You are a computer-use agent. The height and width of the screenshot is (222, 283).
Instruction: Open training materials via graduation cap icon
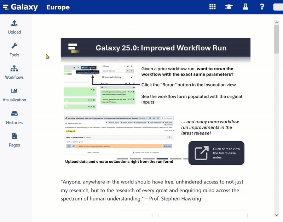click(229, 7)
